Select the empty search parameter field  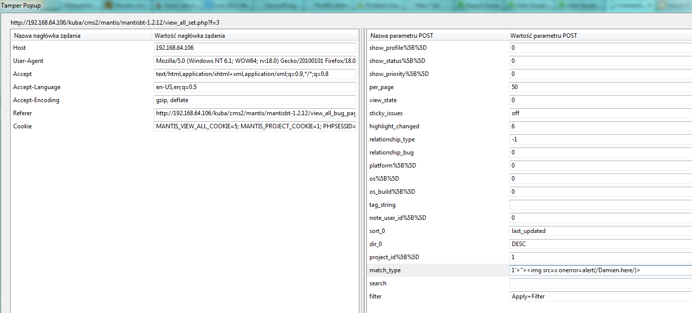(x=600, y=283)
